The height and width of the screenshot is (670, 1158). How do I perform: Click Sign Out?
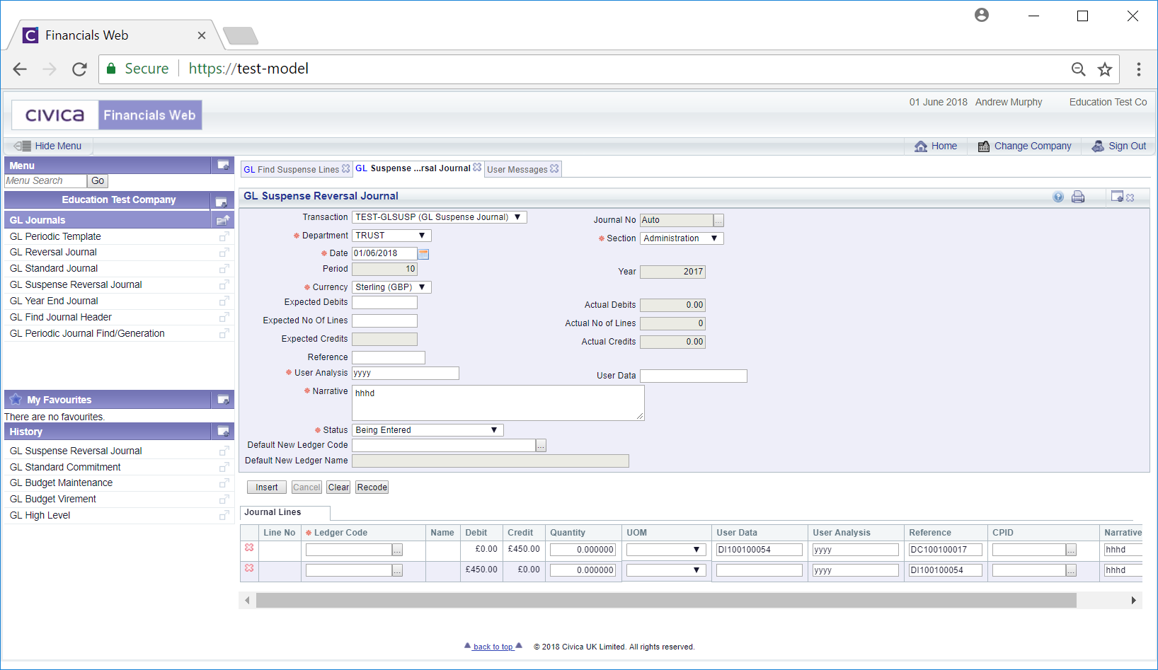[x=1119, y=146]
